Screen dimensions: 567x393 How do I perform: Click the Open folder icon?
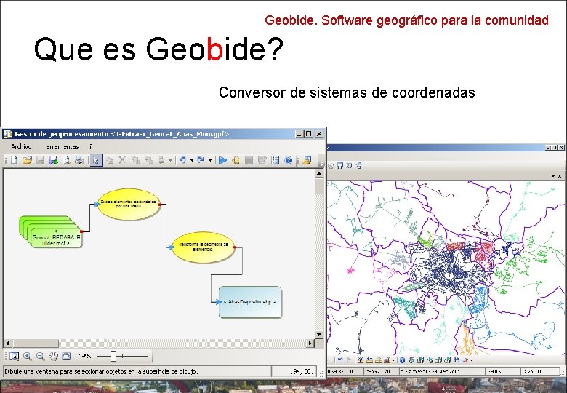pyautogui.click(x=27, y=160)
